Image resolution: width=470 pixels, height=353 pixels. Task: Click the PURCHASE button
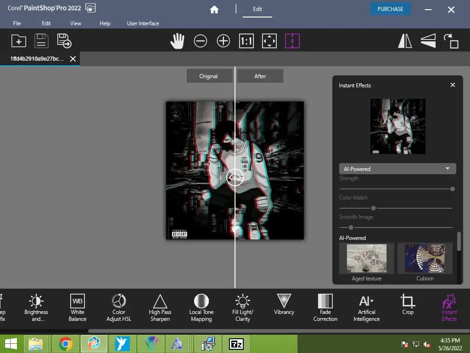tap(390, 9)
